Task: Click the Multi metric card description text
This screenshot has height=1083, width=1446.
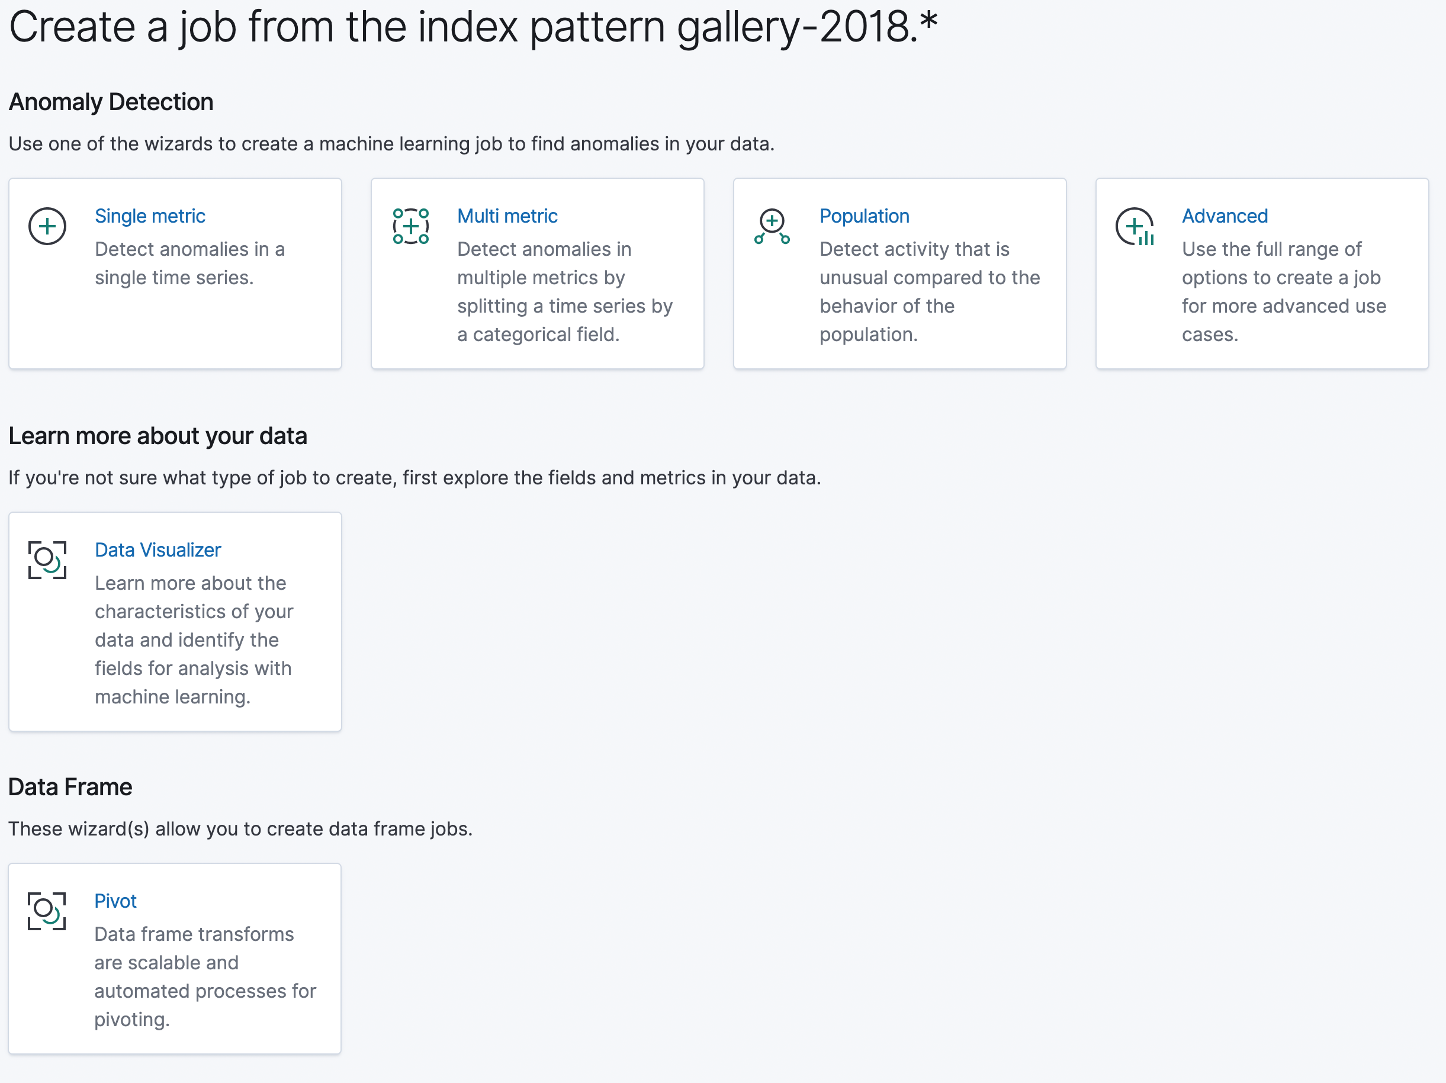Action: (564, 291)
